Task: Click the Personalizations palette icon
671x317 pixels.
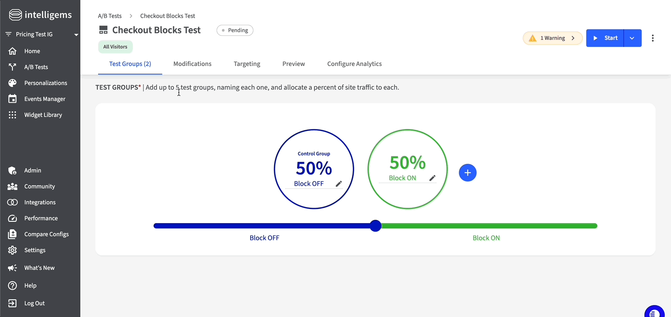Action: [12, 83]
